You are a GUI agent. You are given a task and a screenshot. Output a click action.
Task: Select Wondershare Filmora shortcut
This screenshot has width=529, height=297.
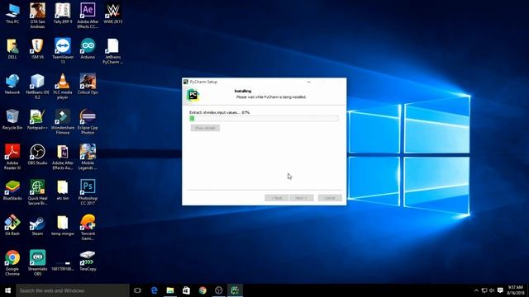click(63, 121)
